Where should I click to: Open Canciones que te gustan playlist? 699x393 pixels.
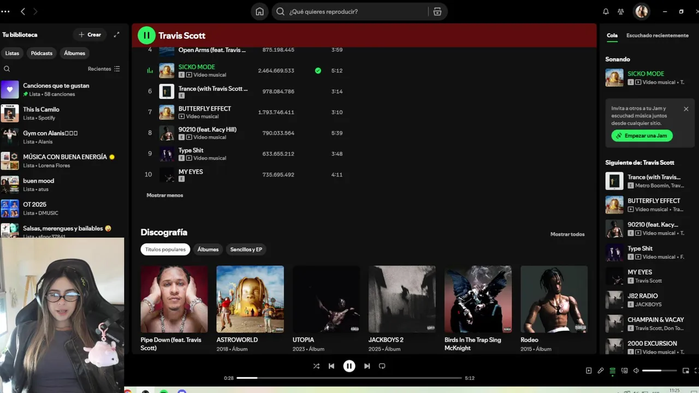(62, 90)
